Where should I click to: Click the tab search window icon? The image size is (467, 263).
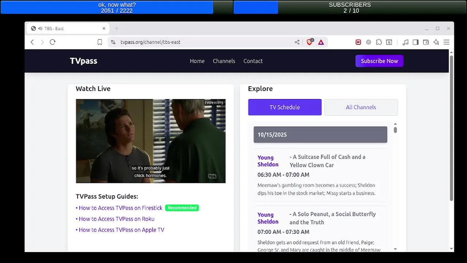pos(389,42)
